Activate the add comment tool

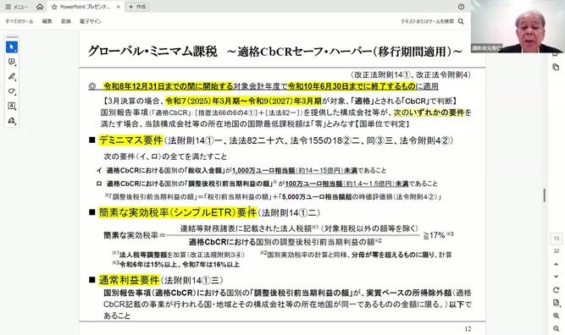pos(12,62)
